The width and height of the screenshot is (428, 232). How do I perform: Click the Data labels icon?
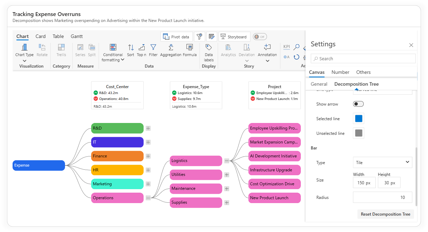coord(209,48)
